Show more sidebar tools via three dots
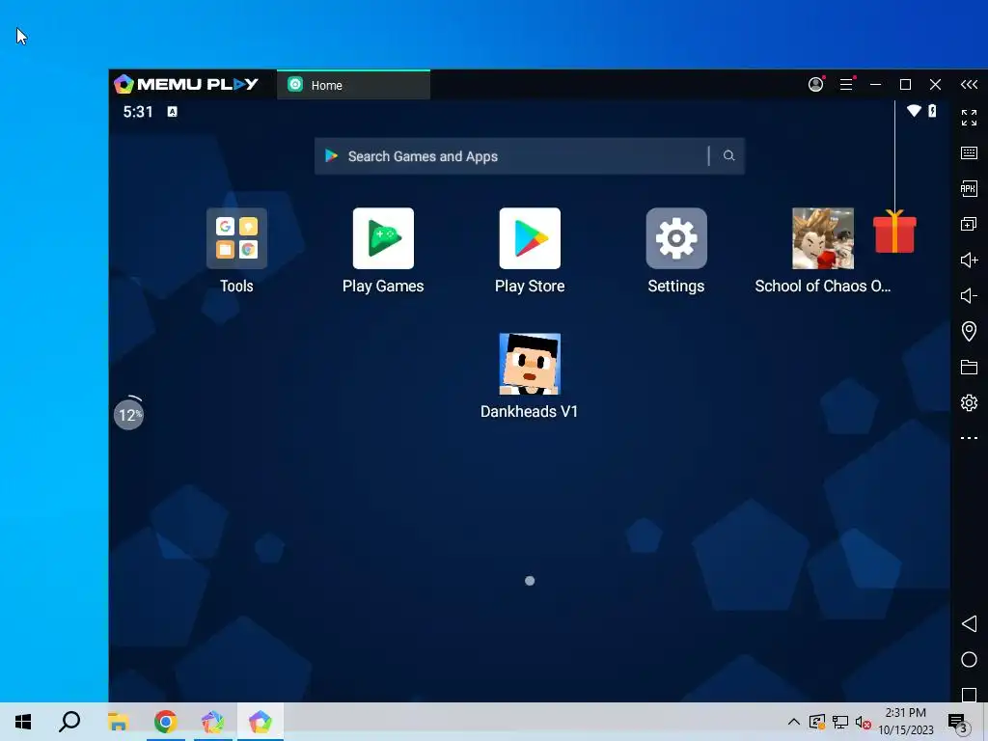The height and width of the screenshot is (741, 988). [969, 438]
